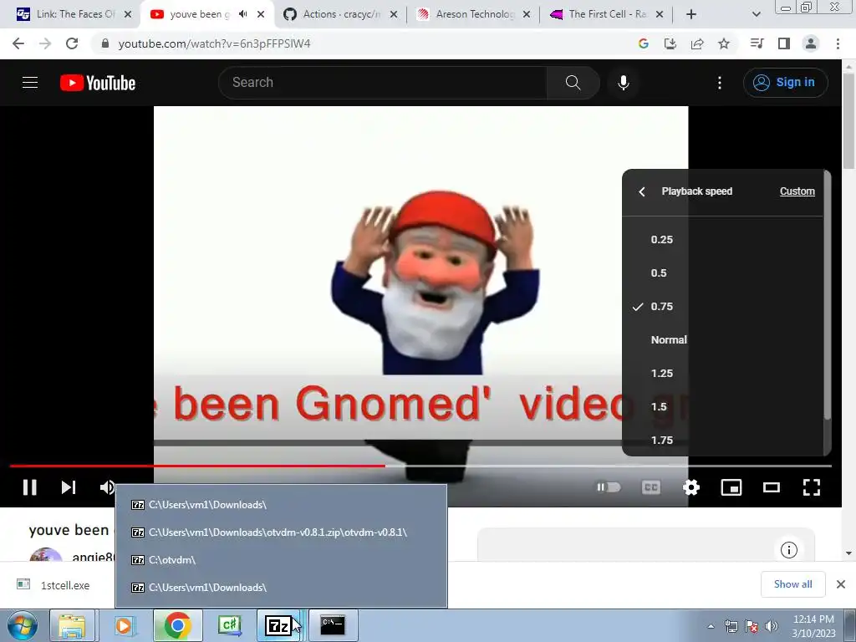Select 1.5 playback speed

[722, 407]
